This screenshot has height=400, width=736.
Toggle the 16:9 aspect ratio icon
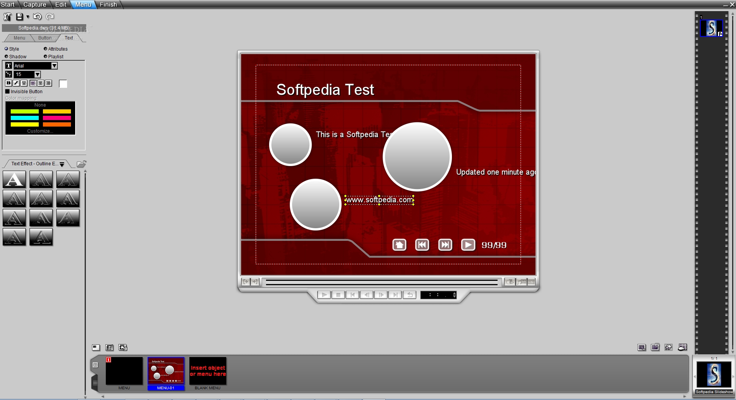pos(531,282)
